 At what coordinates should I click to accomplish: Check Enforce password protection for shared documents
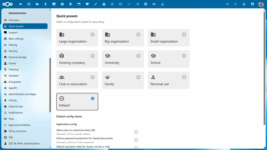coord(136,140)
